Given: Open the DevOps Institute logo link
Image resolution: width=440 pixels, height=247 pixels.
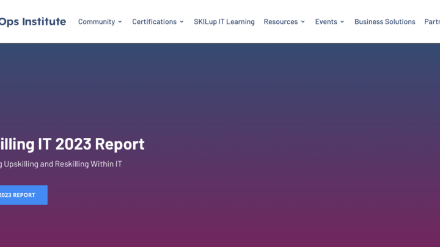Looking at the screenshot, I should 33,21.
